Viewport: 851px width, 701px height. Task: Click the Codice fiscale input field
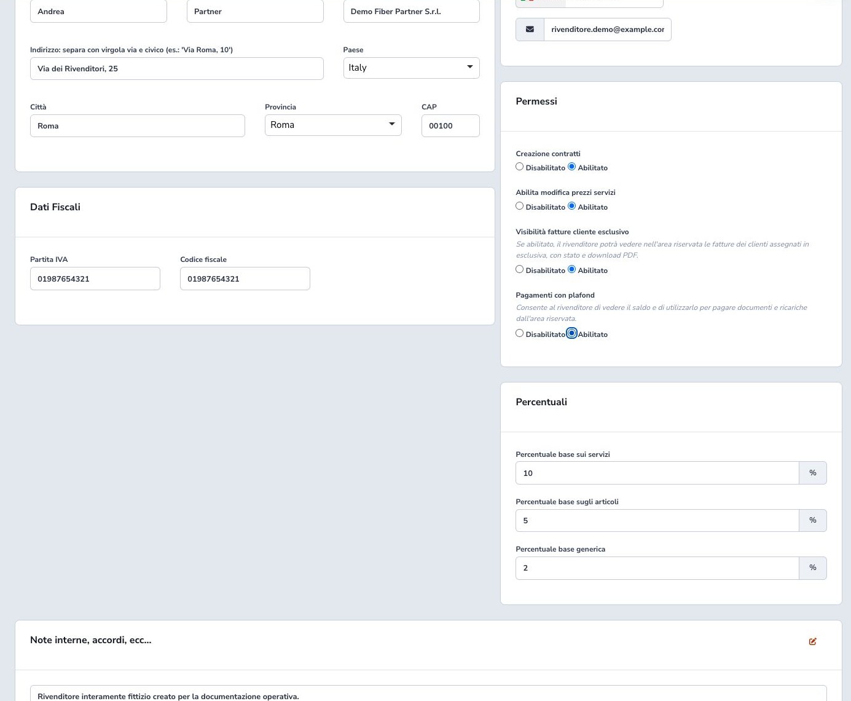pyautogui.click(x=245, y=279)
